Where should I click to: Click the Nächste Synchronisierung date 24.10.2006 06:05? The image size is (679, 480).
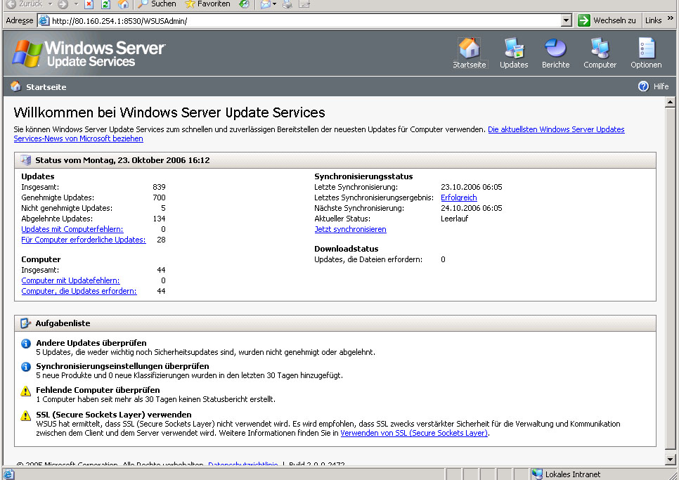[x=472, y=208]
